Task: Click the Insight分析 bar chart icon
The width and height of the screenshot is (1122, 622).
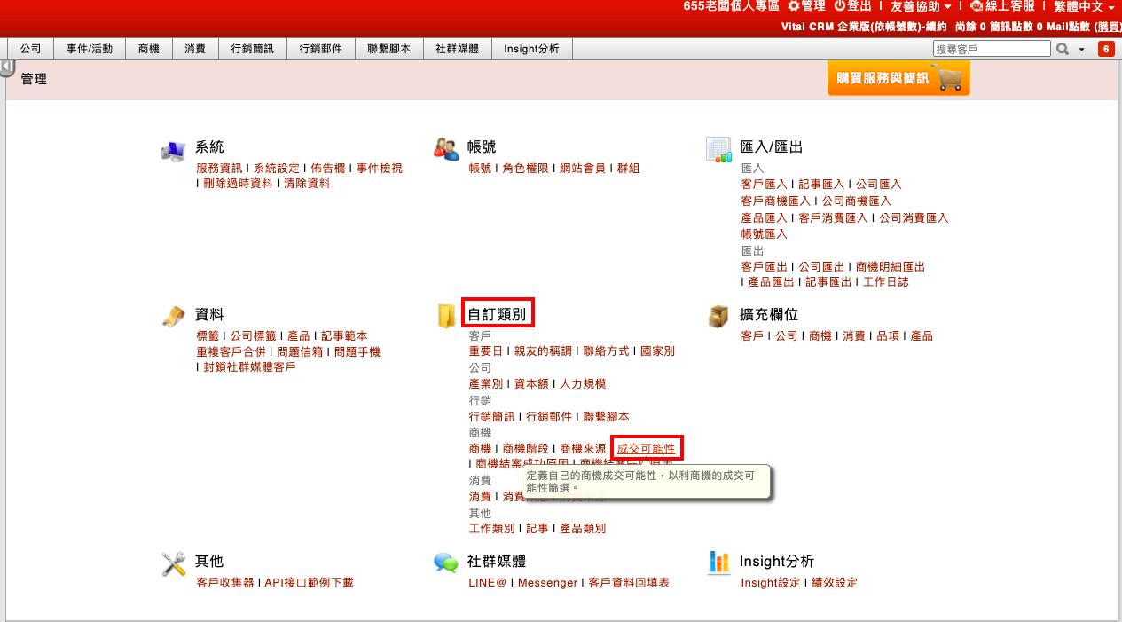Action: (x=718, y=562)
